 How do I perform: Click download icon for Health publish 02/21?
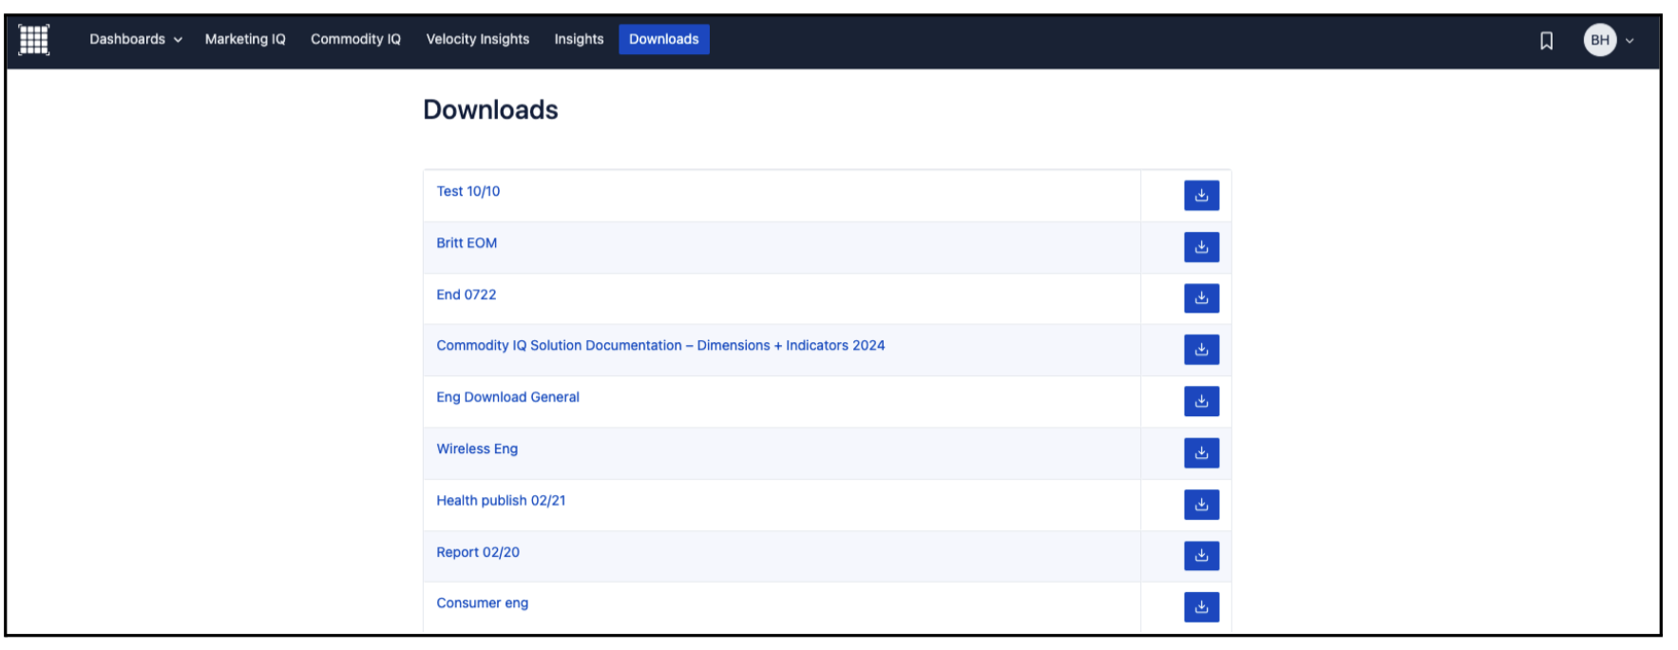coord(1201,505)
